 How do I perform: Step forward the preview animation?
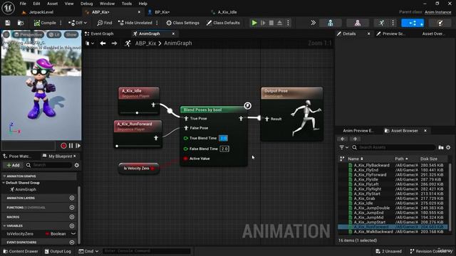click(78, 146)
